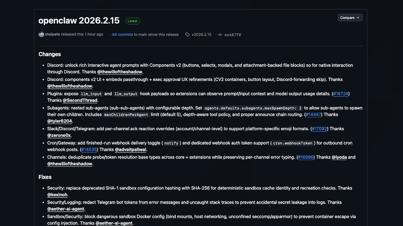Click the Latest release badge
The image size is (403, 226).
click(132, 21)
